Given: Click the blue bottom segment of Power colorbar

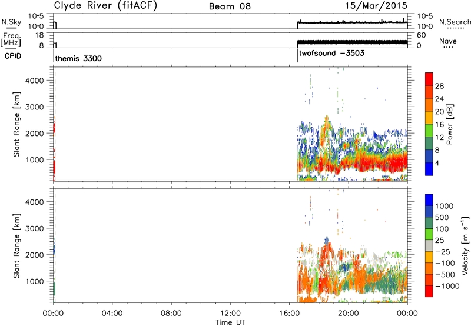Looking at the screenshot, I should [429, 169].
